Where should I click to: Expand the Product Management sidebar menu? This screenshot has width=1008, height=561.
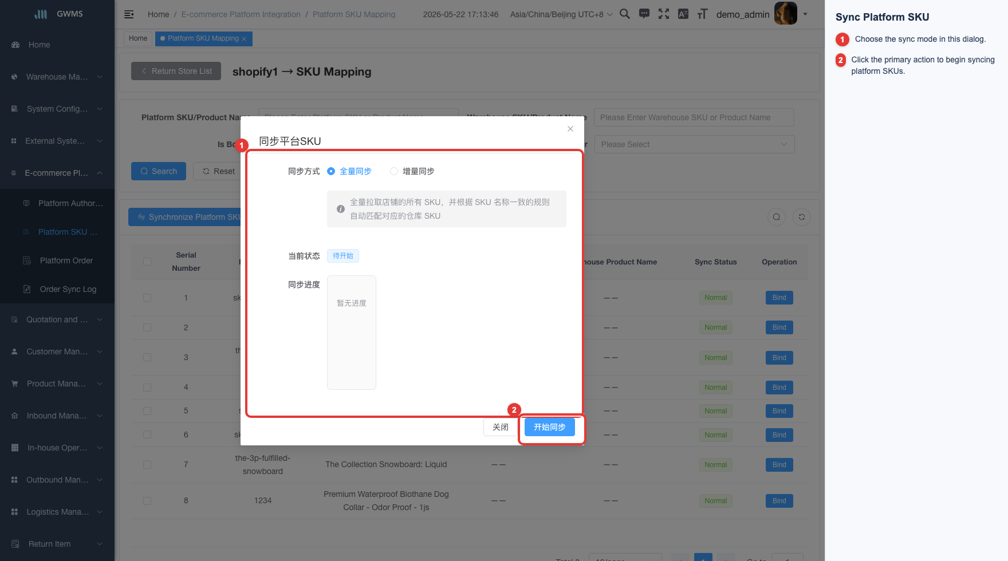coord(57,384)
